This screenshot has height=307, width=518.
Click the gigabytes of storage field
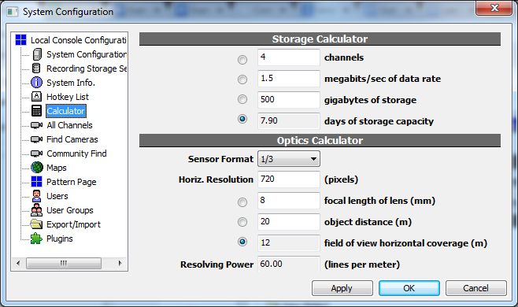(289, 99)
